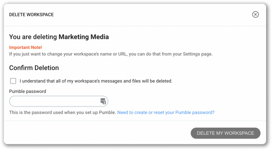Screen dimensions: 272x150
Task: Select the 'Confirm Deletion' heading
Action: click(34, 68)
